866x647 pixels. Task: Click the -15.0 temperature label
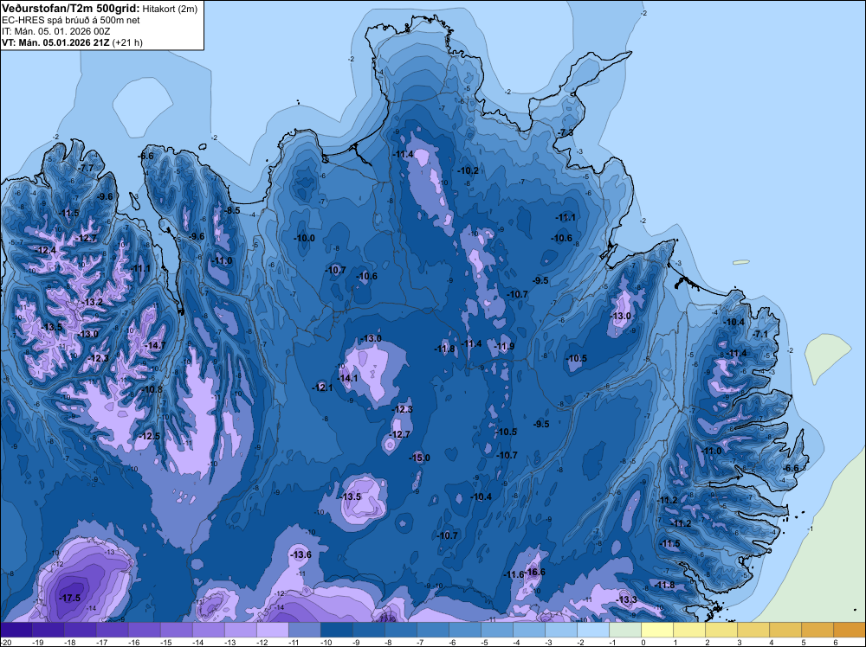point(419,458)
